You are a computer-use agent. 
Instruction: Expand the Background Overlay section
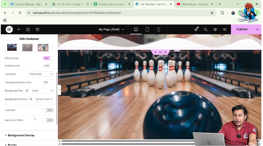tap(21, 135)
